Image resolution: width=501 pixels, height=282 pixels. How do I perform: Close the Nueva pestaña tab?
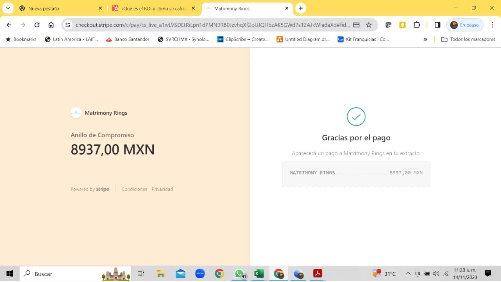click(100, 8)
